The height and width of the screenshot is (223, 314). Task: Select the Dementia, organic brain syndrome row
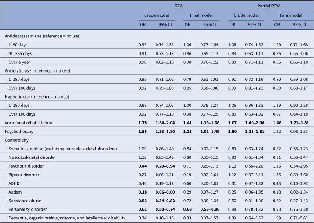pos(157,218)
